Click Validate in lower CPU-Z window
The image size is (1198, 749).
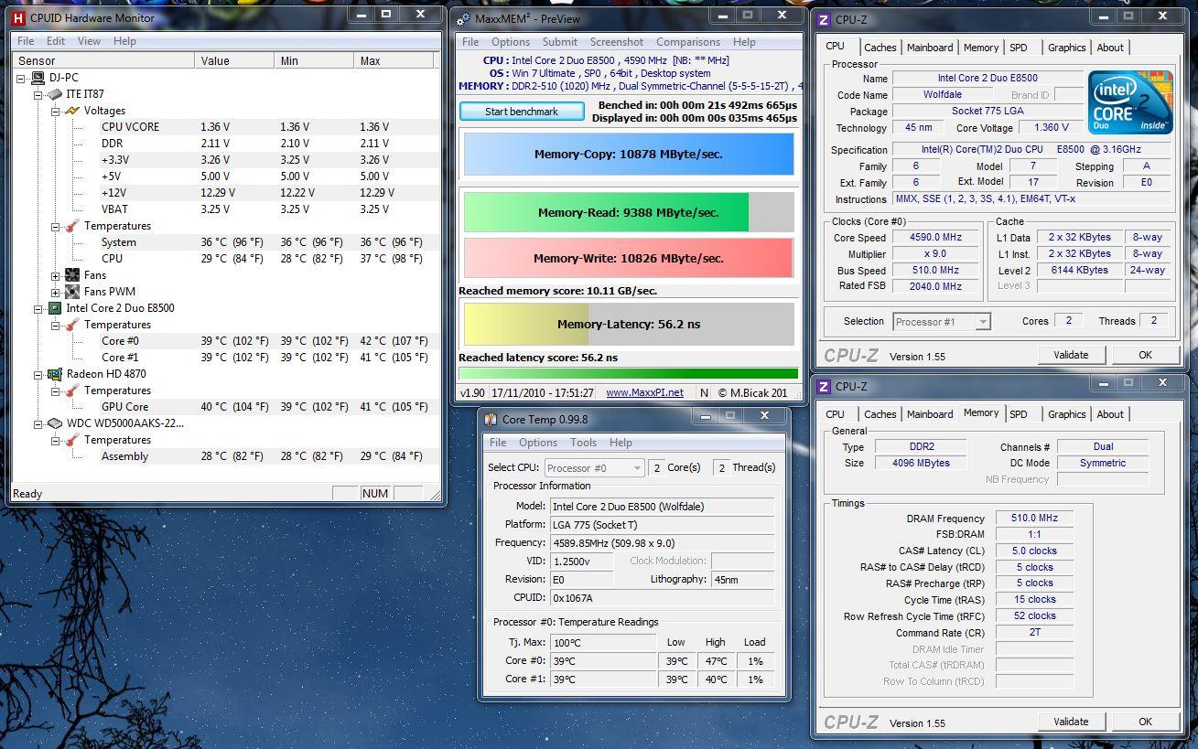point(1071,722)
